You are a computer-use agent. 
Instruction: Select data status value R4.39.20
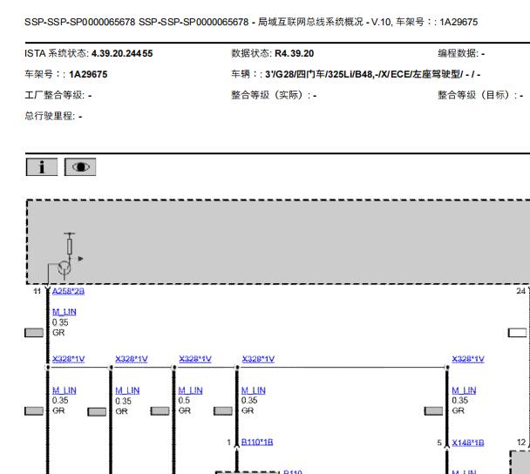pyautogui.click(x=294, y=53)
